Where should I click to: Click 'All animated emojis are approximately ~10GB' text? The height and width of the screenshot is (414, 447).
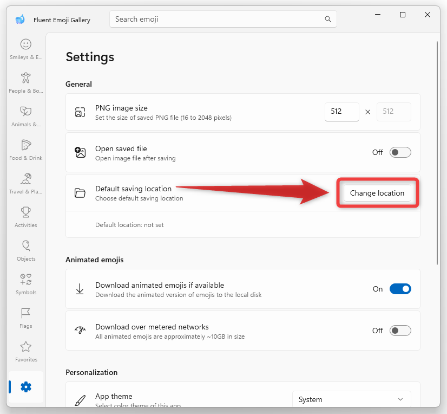coord(170,337)
